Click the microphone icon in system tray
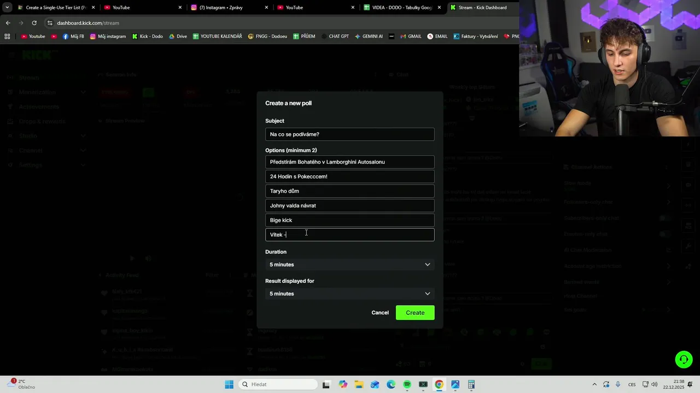The width and height of the screenshot is (700, 393). (x=618, y=384)
